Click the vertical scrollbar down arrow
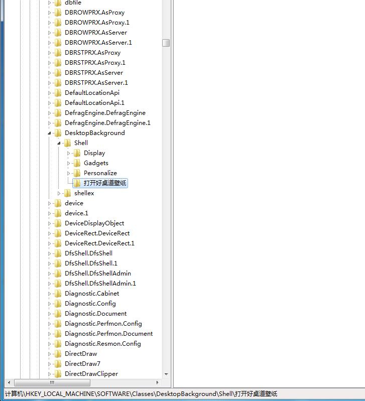This screenshot has width=365, height=401. pyautogui.click(x=166, y=374)
